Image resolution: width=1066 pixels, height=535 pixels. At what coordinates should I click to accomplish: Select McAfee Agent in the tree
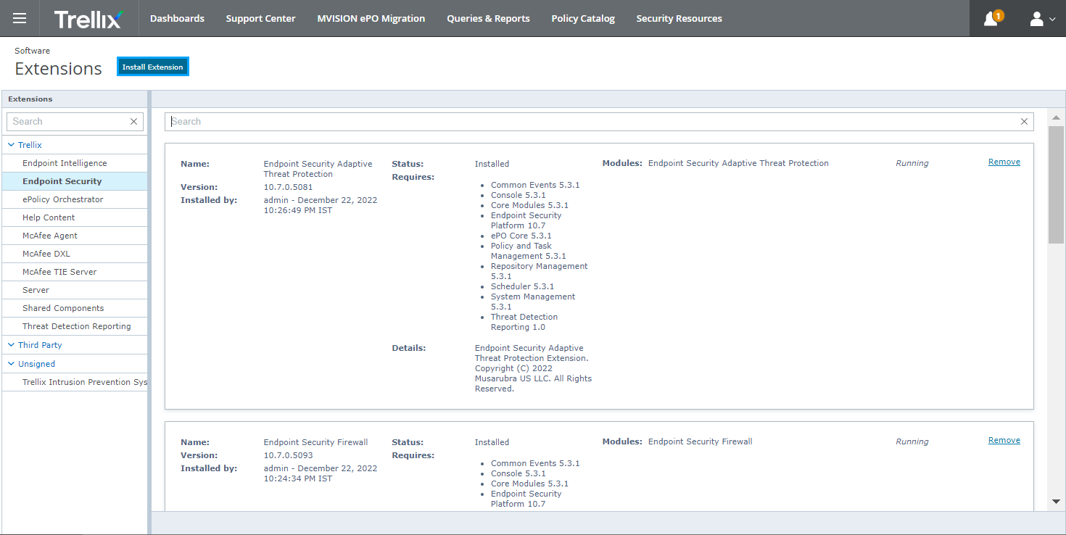coord(75,236)
